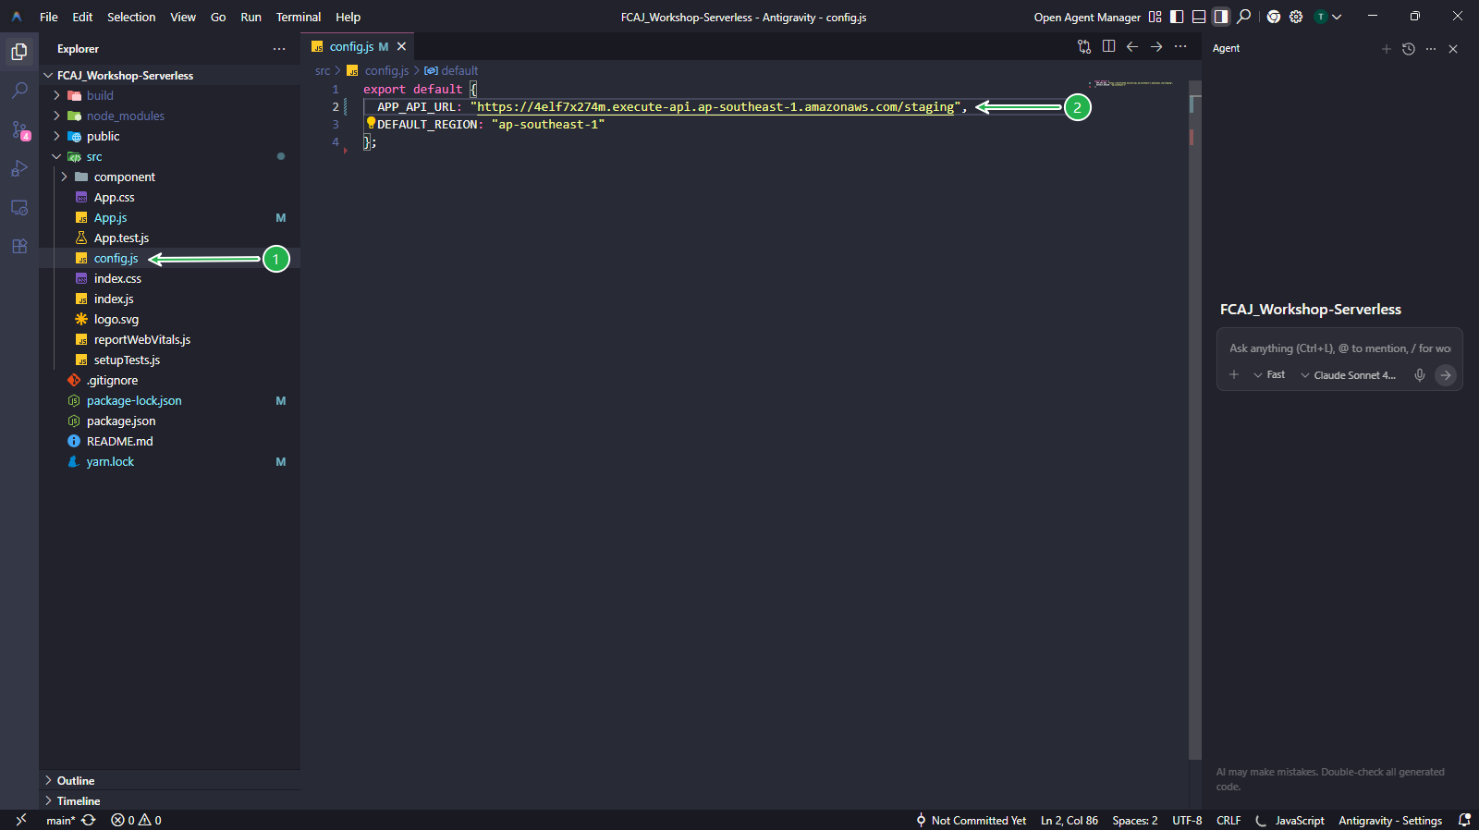Click the editor vertical scrollbar
Viewport: 1479px width, 830px height.
coord(1195,420)
